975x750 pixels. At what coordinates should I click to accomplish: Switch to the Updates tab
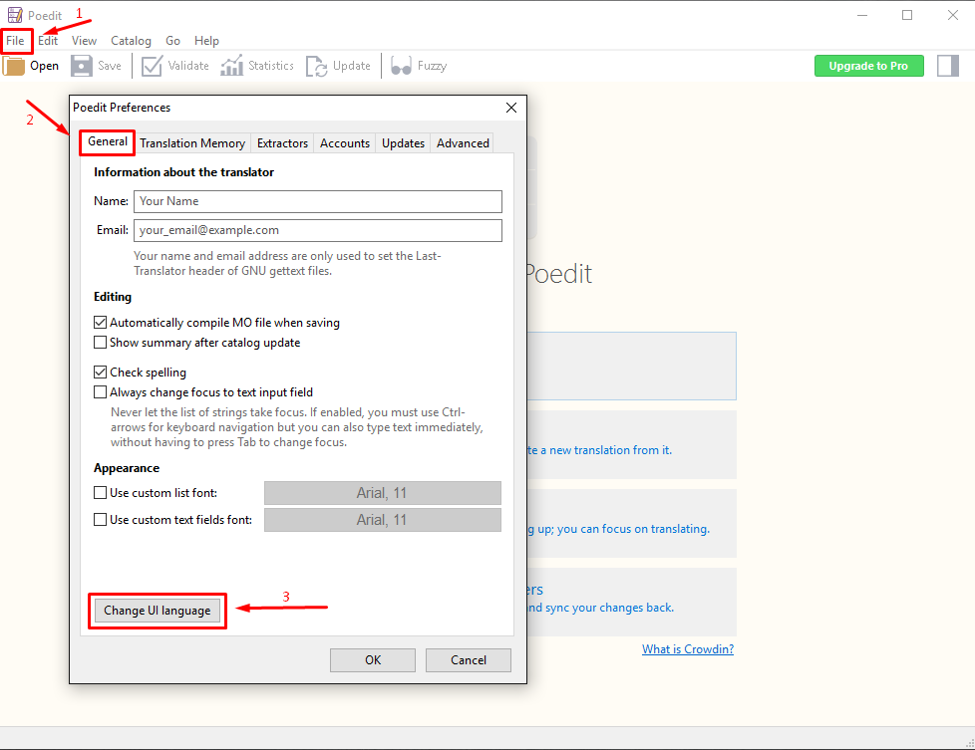(403, 143)
